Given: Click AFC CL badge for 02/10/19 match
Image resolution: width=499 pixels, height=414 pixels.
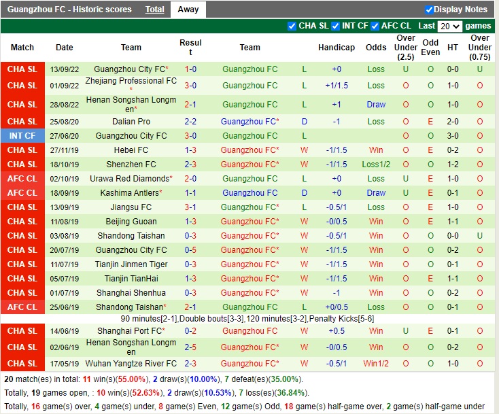Looking at the screenshot, I should [x=22, y=179].
